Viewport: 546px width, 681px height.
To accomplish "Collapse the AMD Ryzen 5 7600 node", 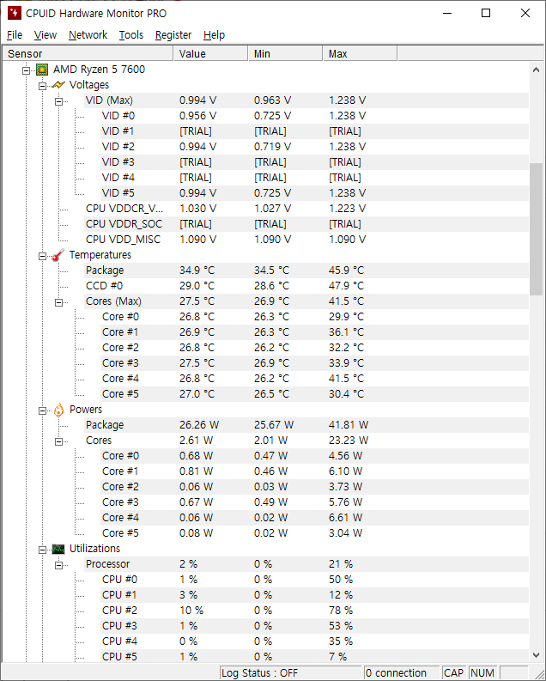I will click(x=27, y=70).
